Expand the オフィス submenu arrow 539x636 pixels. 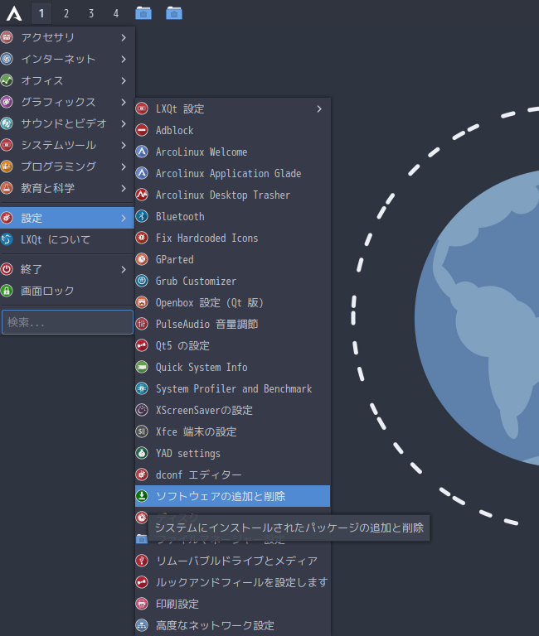coord(124,80)
